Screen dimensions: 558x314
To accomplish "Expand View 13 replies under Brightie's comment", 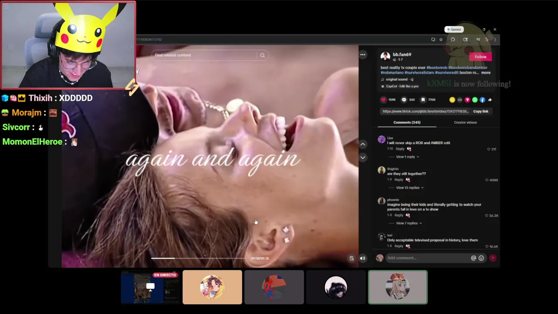I will pos(410,188).
